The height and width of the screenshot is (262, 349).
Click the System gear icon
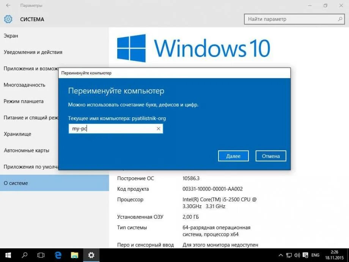point(8,19)
